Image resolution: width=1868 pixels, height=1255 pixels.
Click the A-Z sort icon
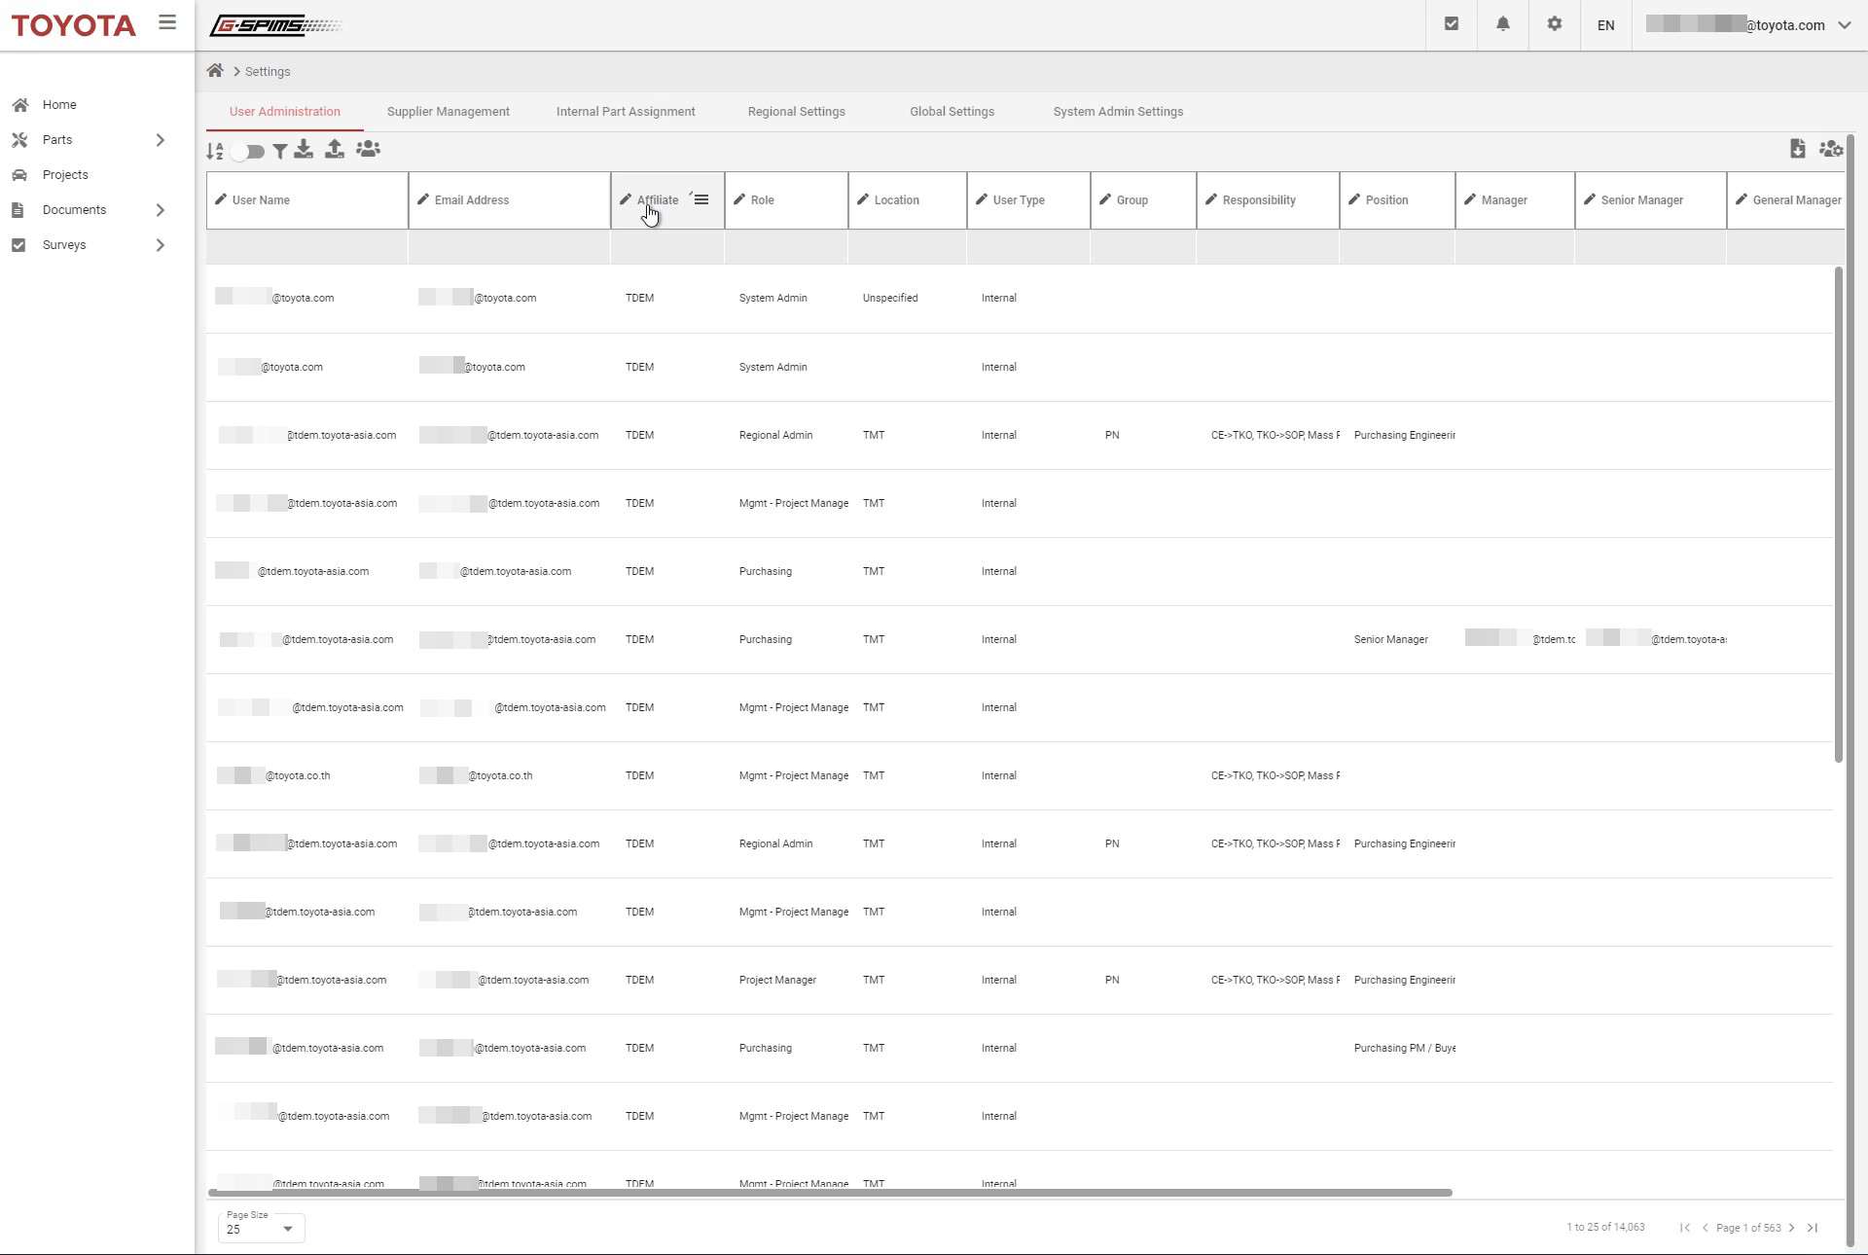point(215,151)
